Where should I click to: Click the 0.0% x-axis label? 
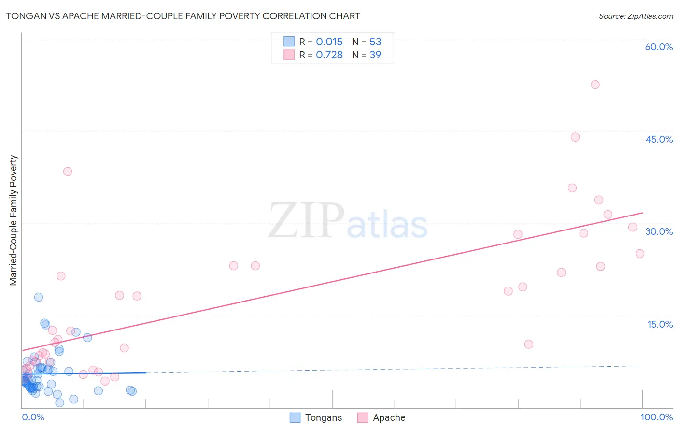tap(33, 417)
